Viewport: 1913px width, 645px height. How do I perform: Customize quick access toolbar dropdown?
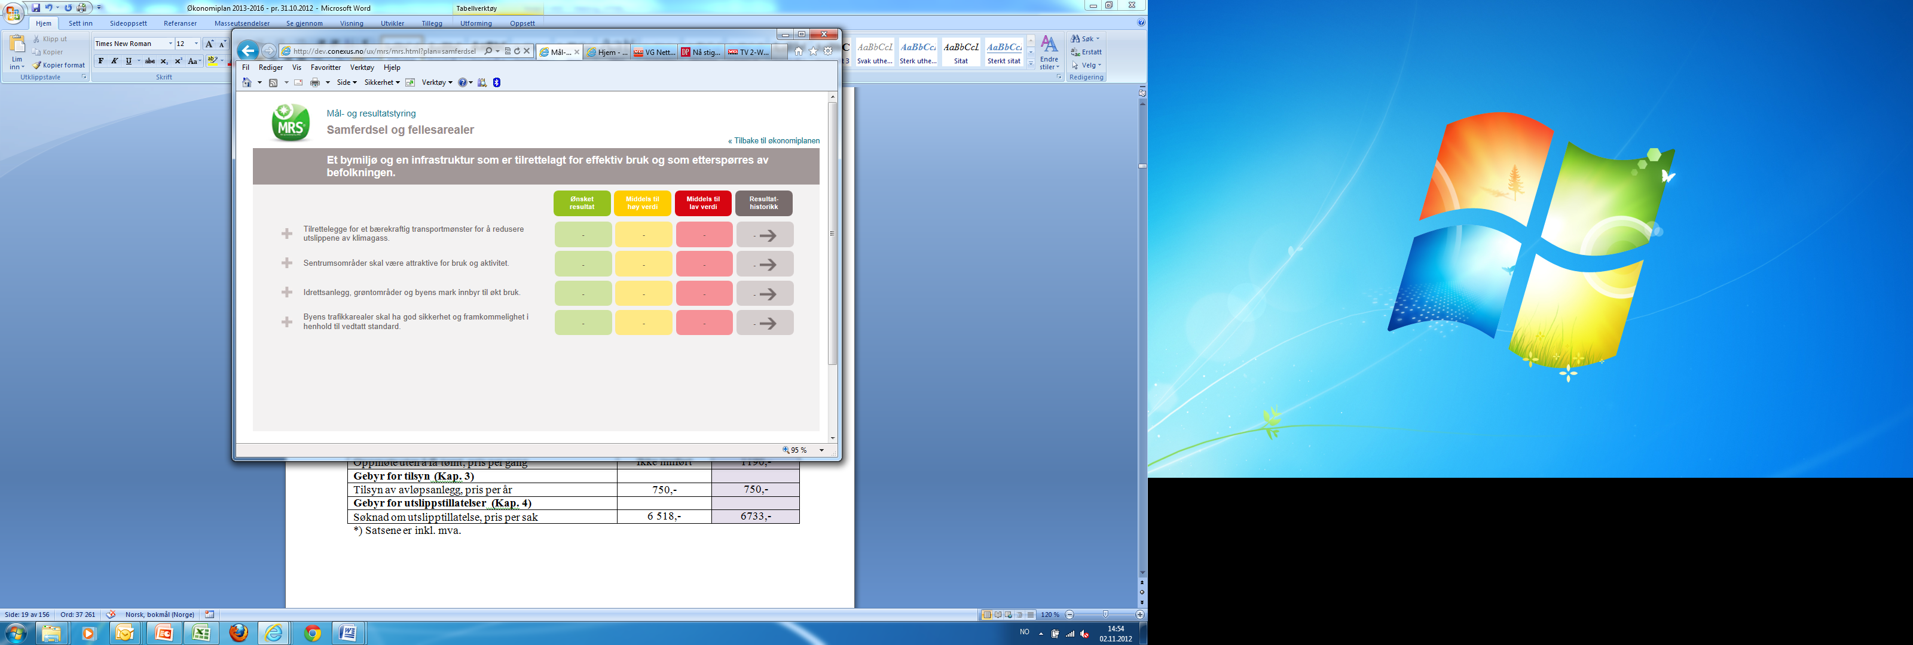pyautogui.click(x=99, y=7)
